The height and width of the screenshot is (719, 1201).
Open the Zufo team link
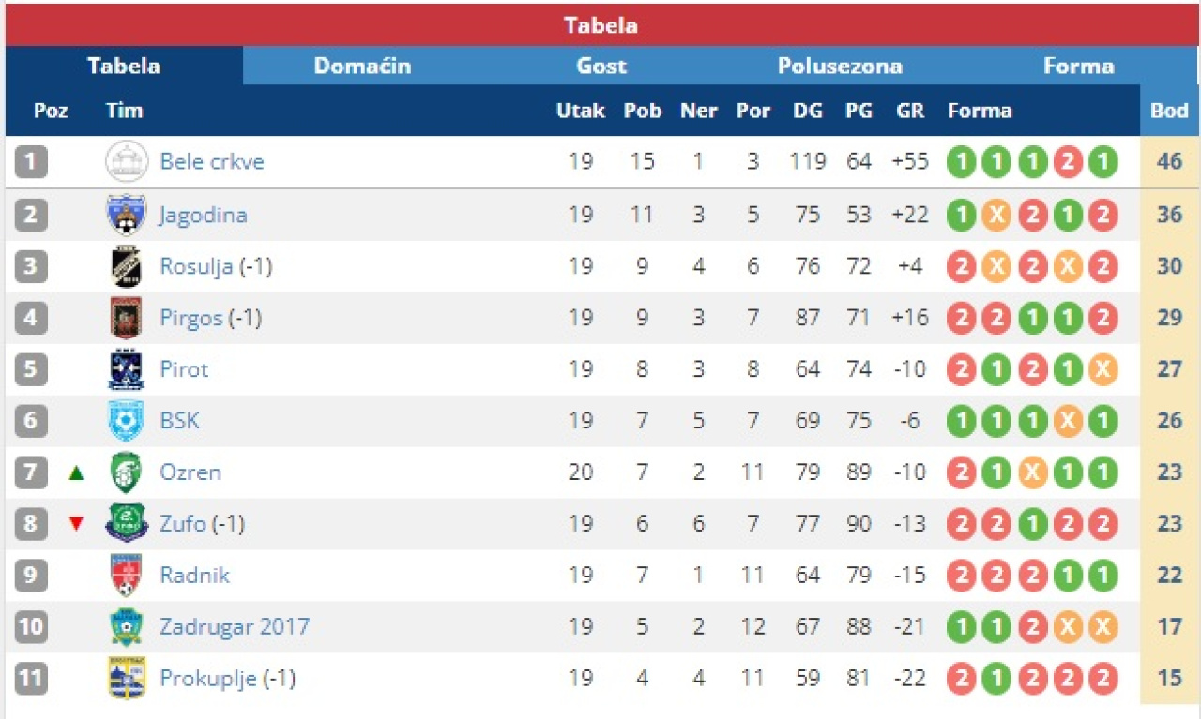(183, 523)
